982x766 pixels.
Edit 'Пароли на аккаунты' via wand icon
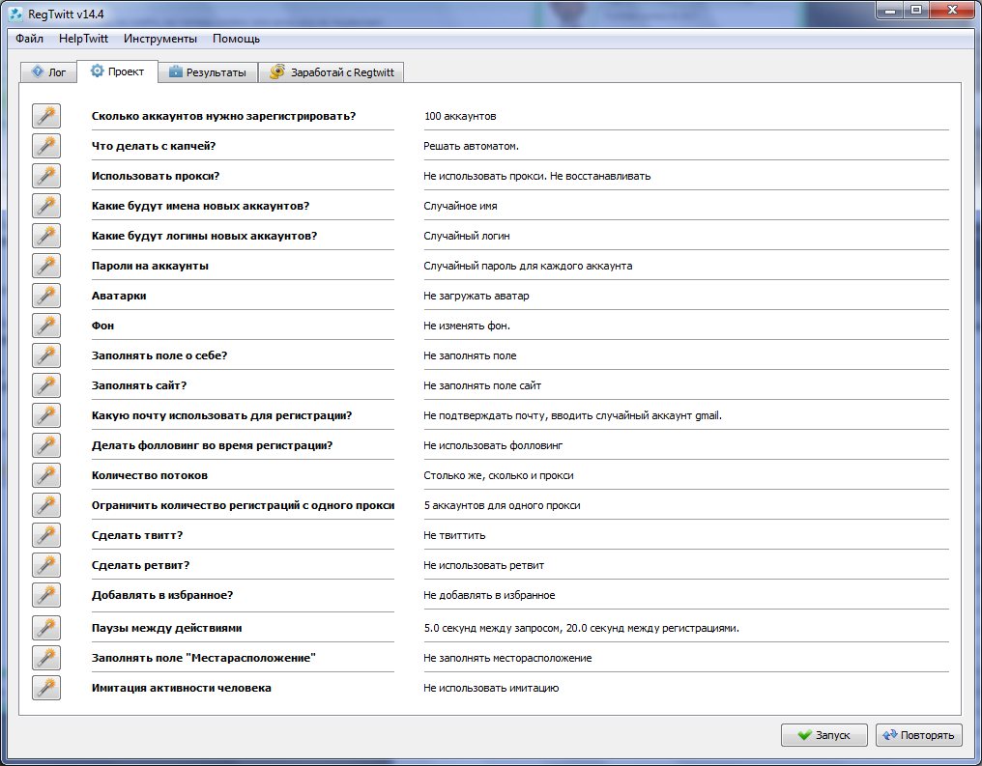[46, 266]
